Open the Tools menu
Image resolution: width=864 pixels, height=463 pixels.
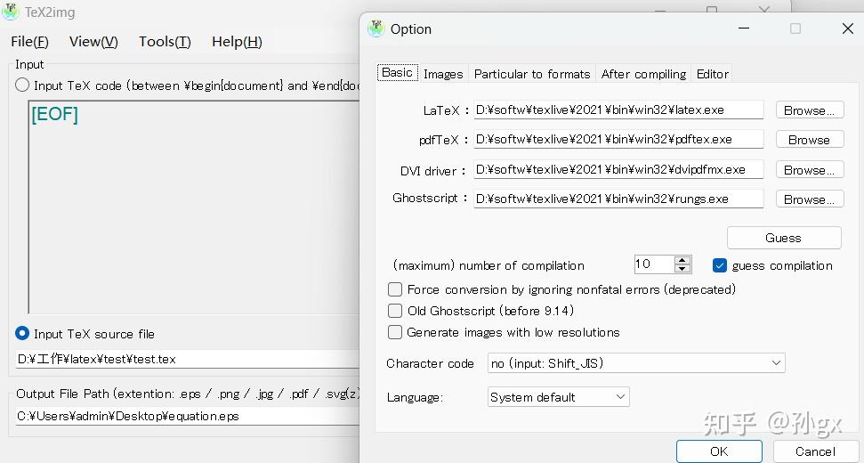point(165,41)
